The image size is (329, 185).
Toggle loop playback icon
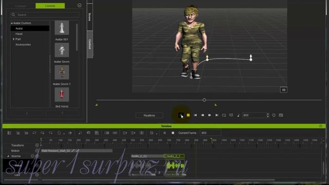pyautogui.click(x=224, y=115)
